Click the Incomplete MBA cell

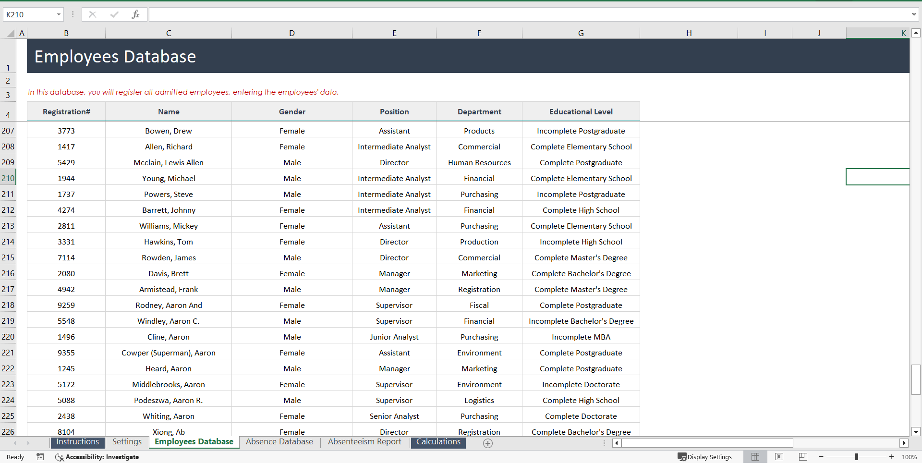coord(581,337)
